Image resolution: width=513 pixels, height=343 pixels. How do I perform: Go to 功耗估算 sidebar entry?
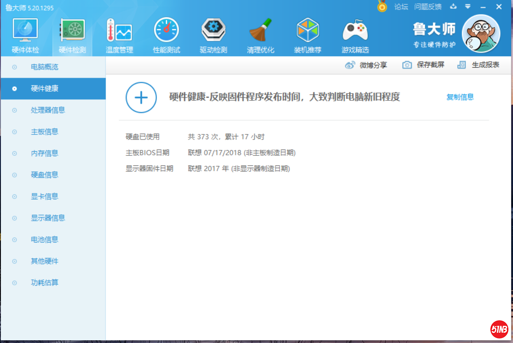point(44,283)
